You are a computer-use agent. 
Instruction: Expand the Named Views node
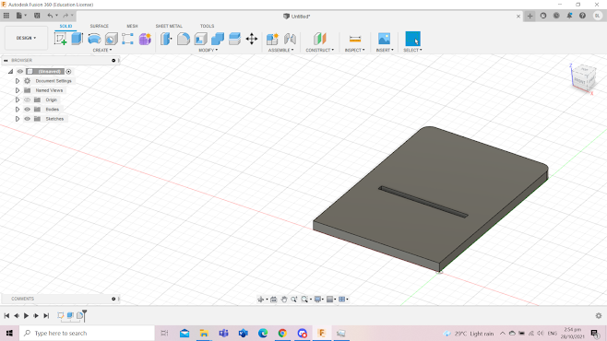(17, 90)
